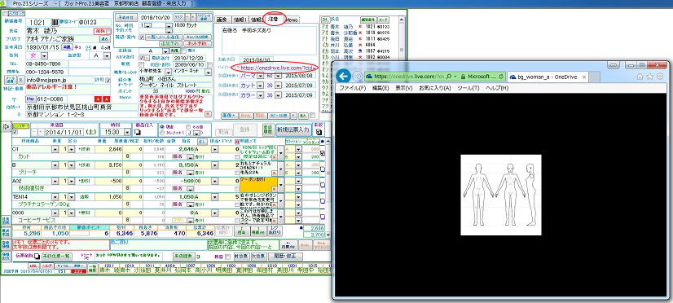Click the second red triangle icon beside postal code

(x=107, y=99)
